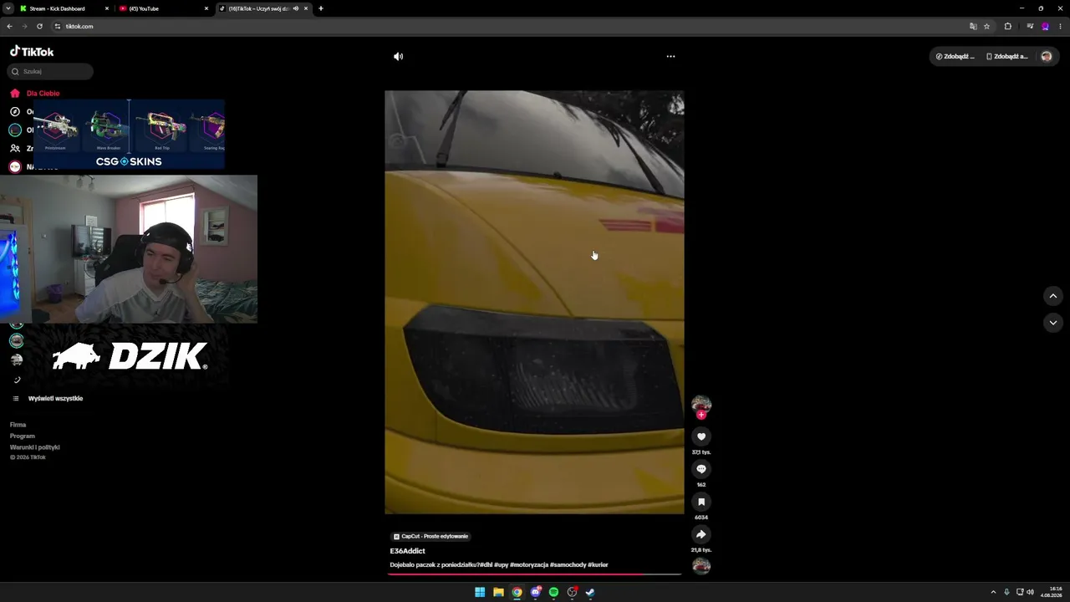
Task: Click the TikTok logo
Action: pos(32,51)
